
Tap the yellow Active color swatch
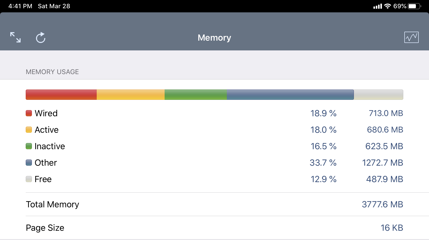coord(29,130)
